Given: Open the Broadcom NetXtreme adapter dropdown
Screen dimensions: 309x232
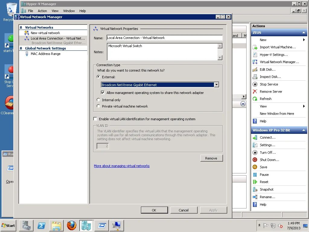Looking at the screenshot, I should coord(216,85).
